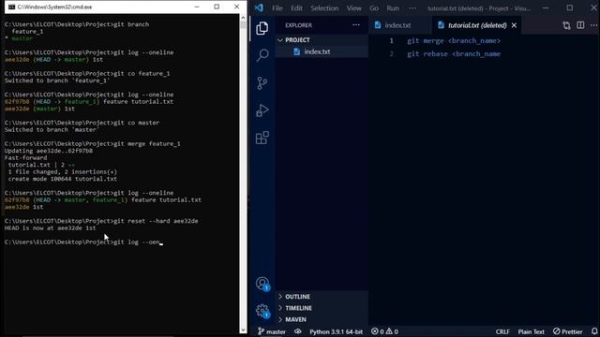
Task: Open editor more actions ellipsis
Action: (593, 25)
